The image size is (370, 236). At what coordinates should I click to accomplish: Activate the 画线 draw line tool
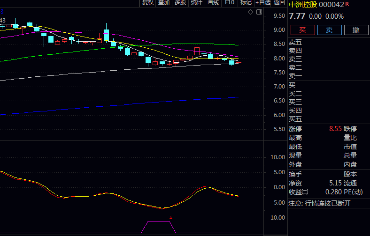pyautogui.click(x=213, y=3)
